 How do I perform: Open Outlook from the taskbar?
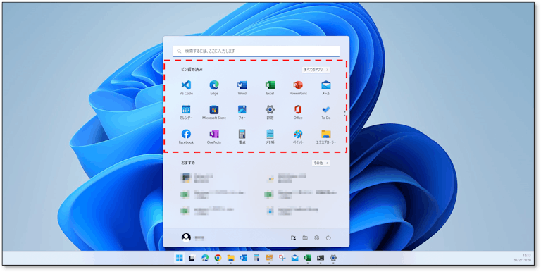[x=244, y=258]
